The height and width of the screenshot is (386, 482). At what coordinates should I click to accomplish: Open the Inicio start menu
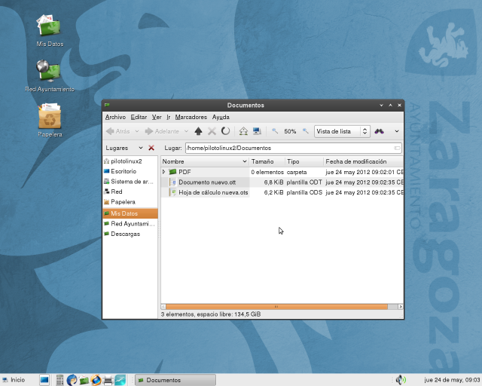(x=14, y=380)
